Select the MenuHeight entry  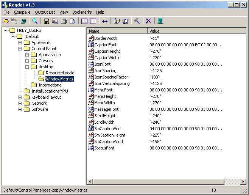pos(105,96)
